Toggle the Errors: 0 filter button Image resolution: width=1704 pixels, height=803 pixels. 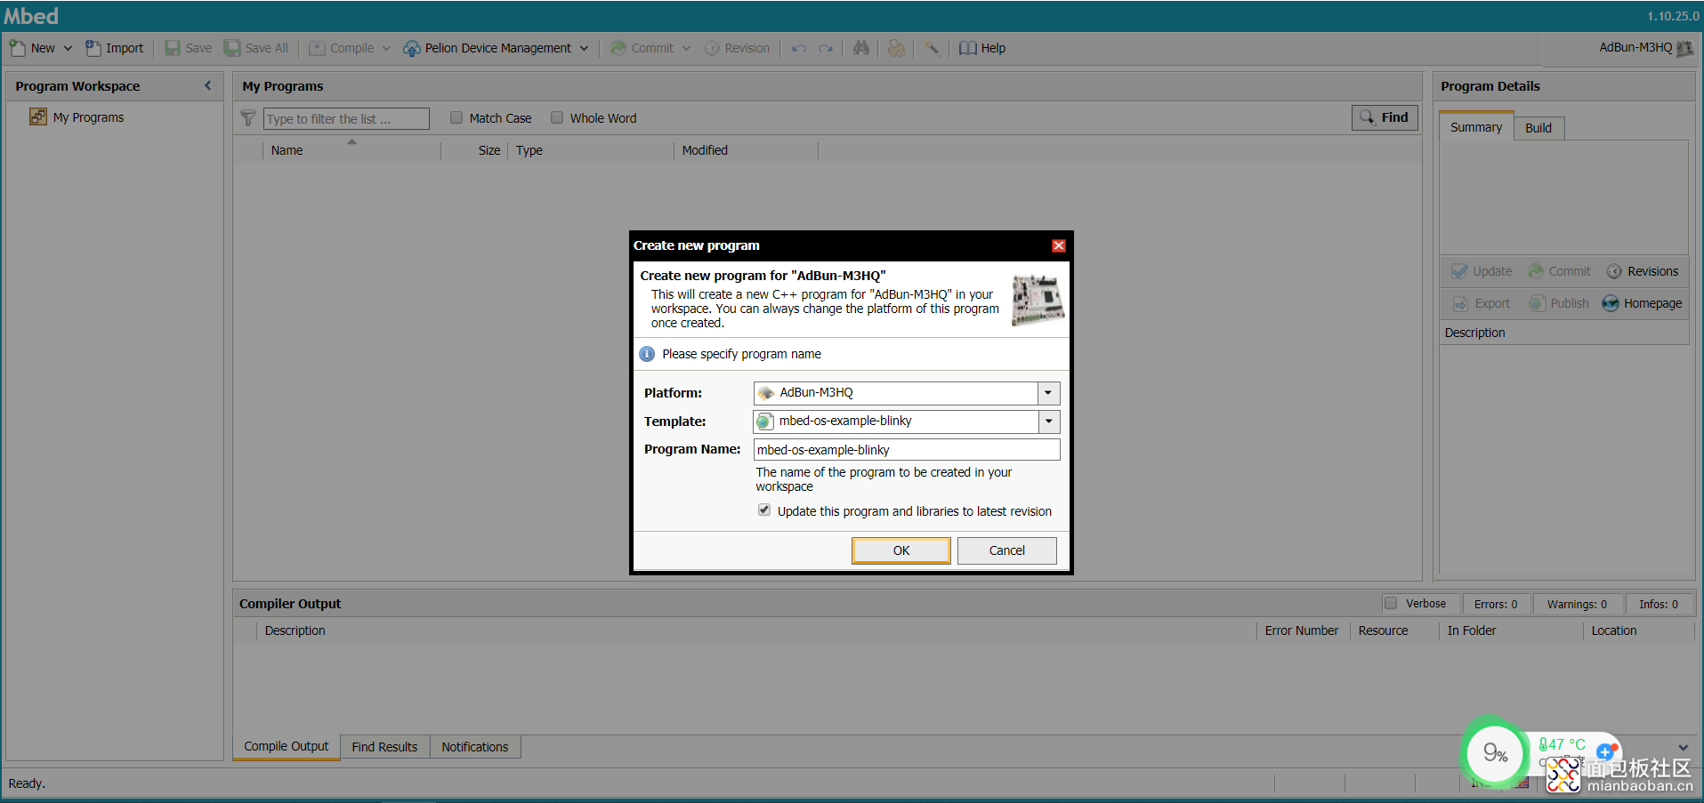pyautogui.click(x=1496, y=604)
